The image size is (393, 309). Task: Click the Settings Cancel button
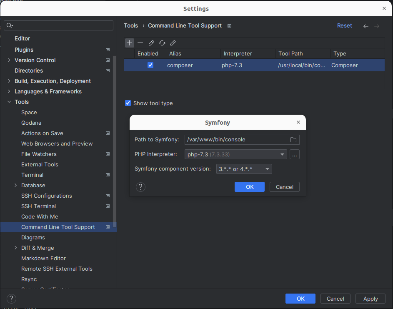coord(335,299)
